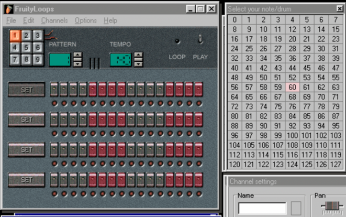Screen dimensions: 346x217
Task: Click the tempo display showing 140
Action: (120, 60)
